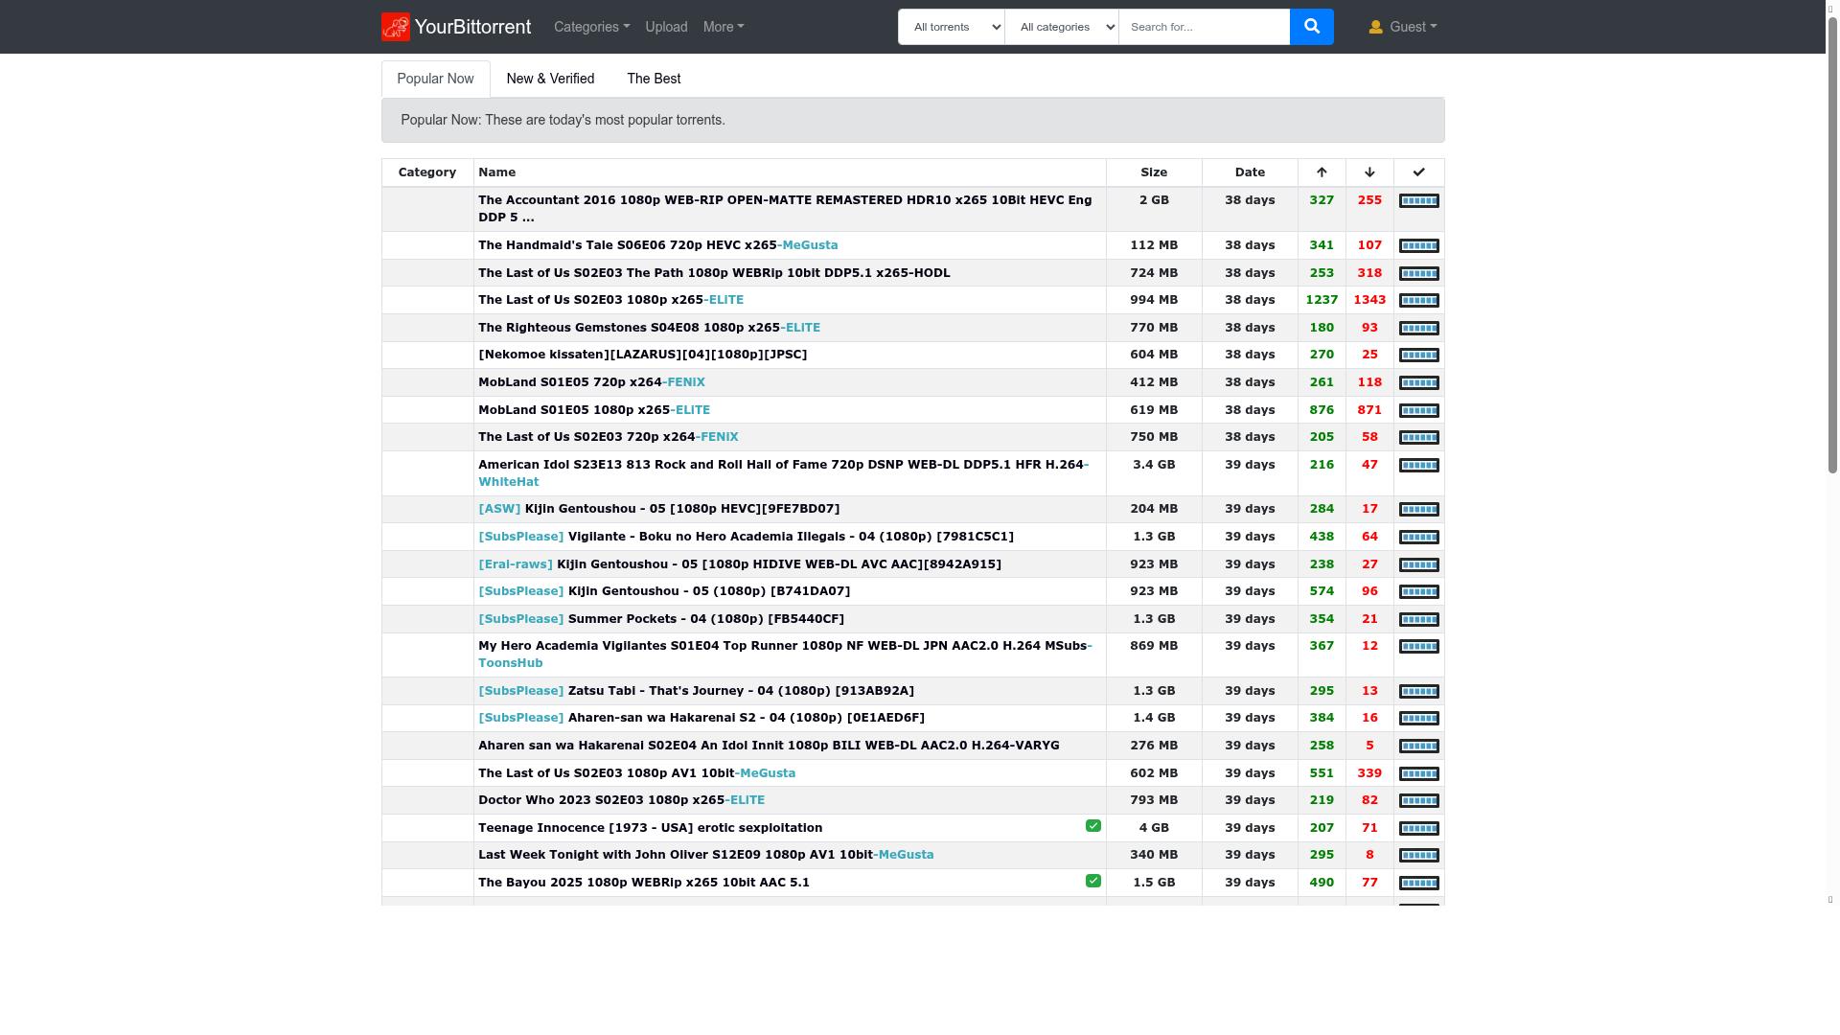Screen dimensions: 1840x1035
Task: Sort by seeders using the up-arrow column icon
Action: coord(1321,172)
